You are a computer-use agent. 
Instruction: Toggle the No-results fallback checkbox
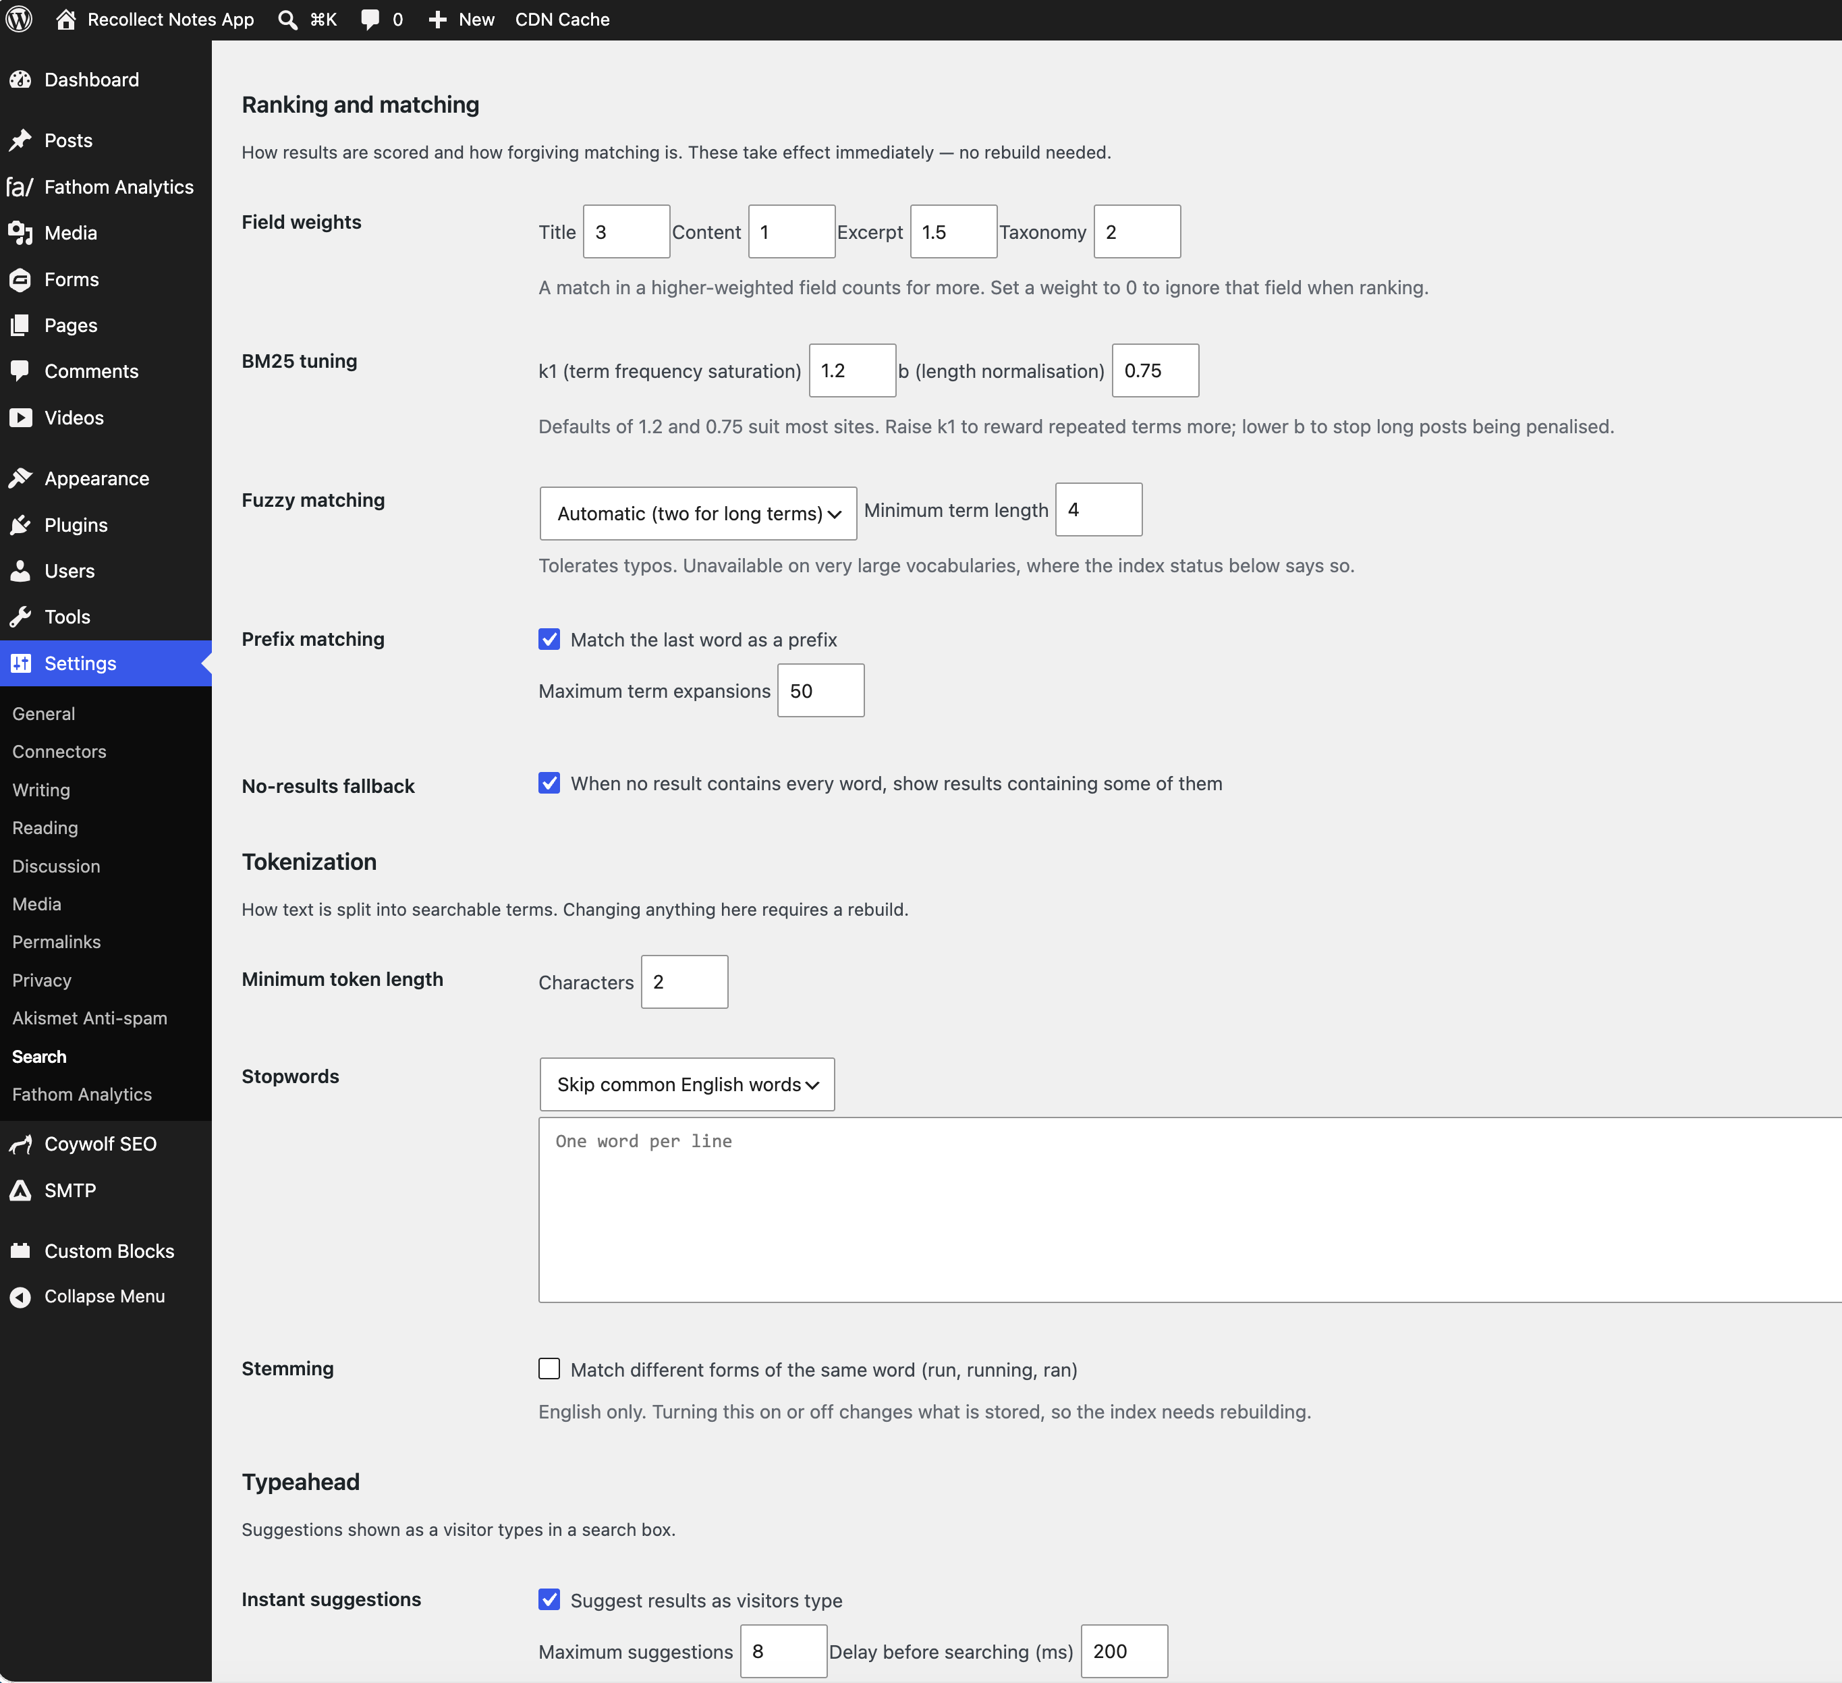click(x=549, y=783)
